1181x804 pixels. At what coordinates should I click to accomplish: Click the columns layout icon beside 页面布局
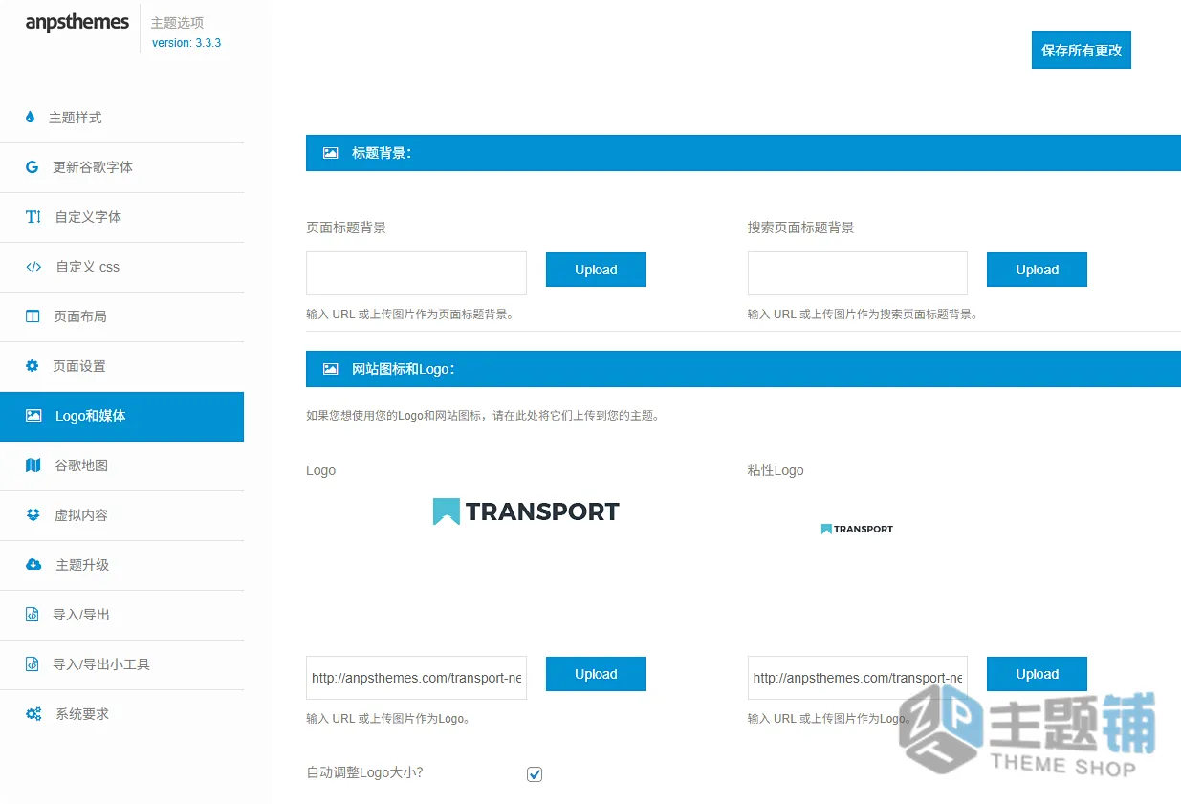click(x=33, y=315)
